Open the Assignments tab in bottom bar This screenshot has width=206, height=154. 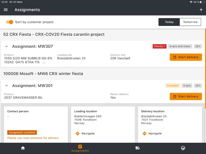click(80, 148)
